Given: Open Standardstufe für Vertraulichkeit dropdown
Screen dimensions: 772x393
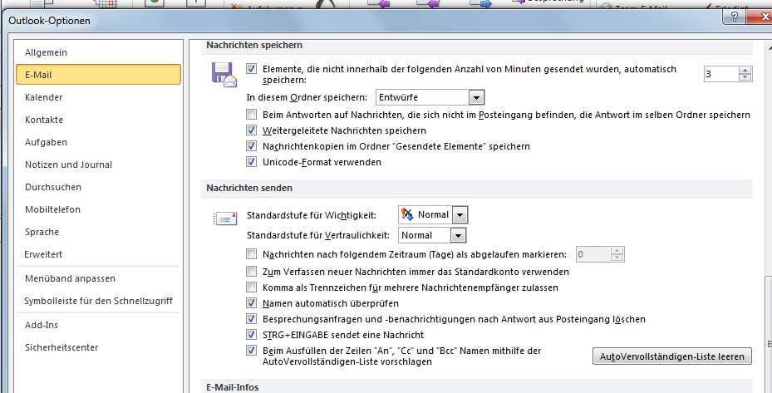Looking at the screenshot, I should pos(432,235).
